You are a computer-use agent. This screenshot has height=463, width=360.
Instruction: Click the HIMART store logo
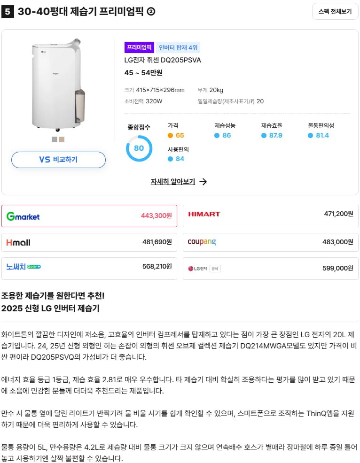click(204, 214)
